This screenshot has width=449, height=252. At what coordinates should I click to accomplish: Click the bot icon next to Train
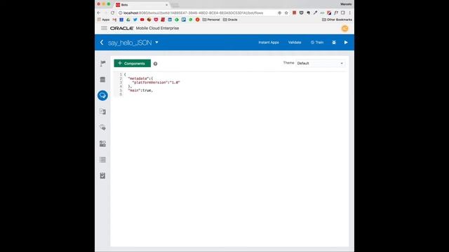click(x=334, y=42)
